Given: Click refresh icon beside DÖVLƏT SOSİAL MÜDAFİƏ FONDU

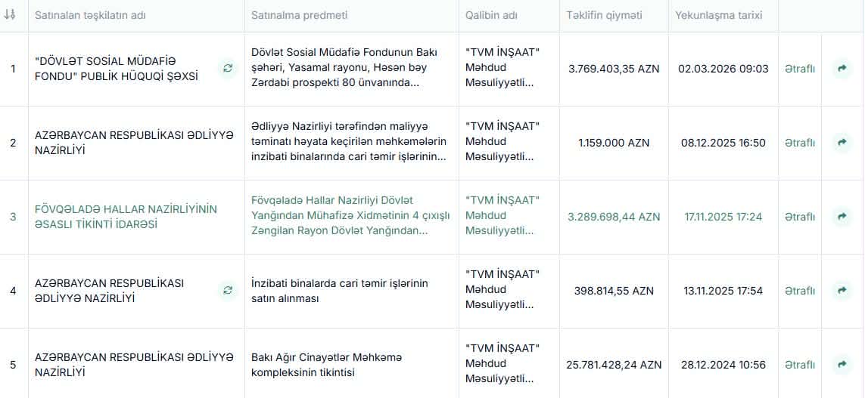Looking at the screenshot, I should 228,69.
